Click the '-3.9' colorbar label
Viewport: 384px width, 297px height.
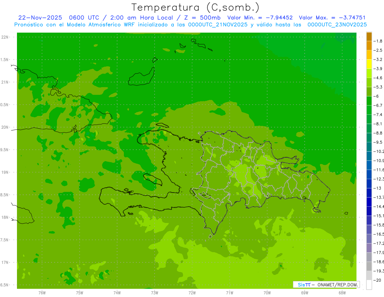coord(378,69)
